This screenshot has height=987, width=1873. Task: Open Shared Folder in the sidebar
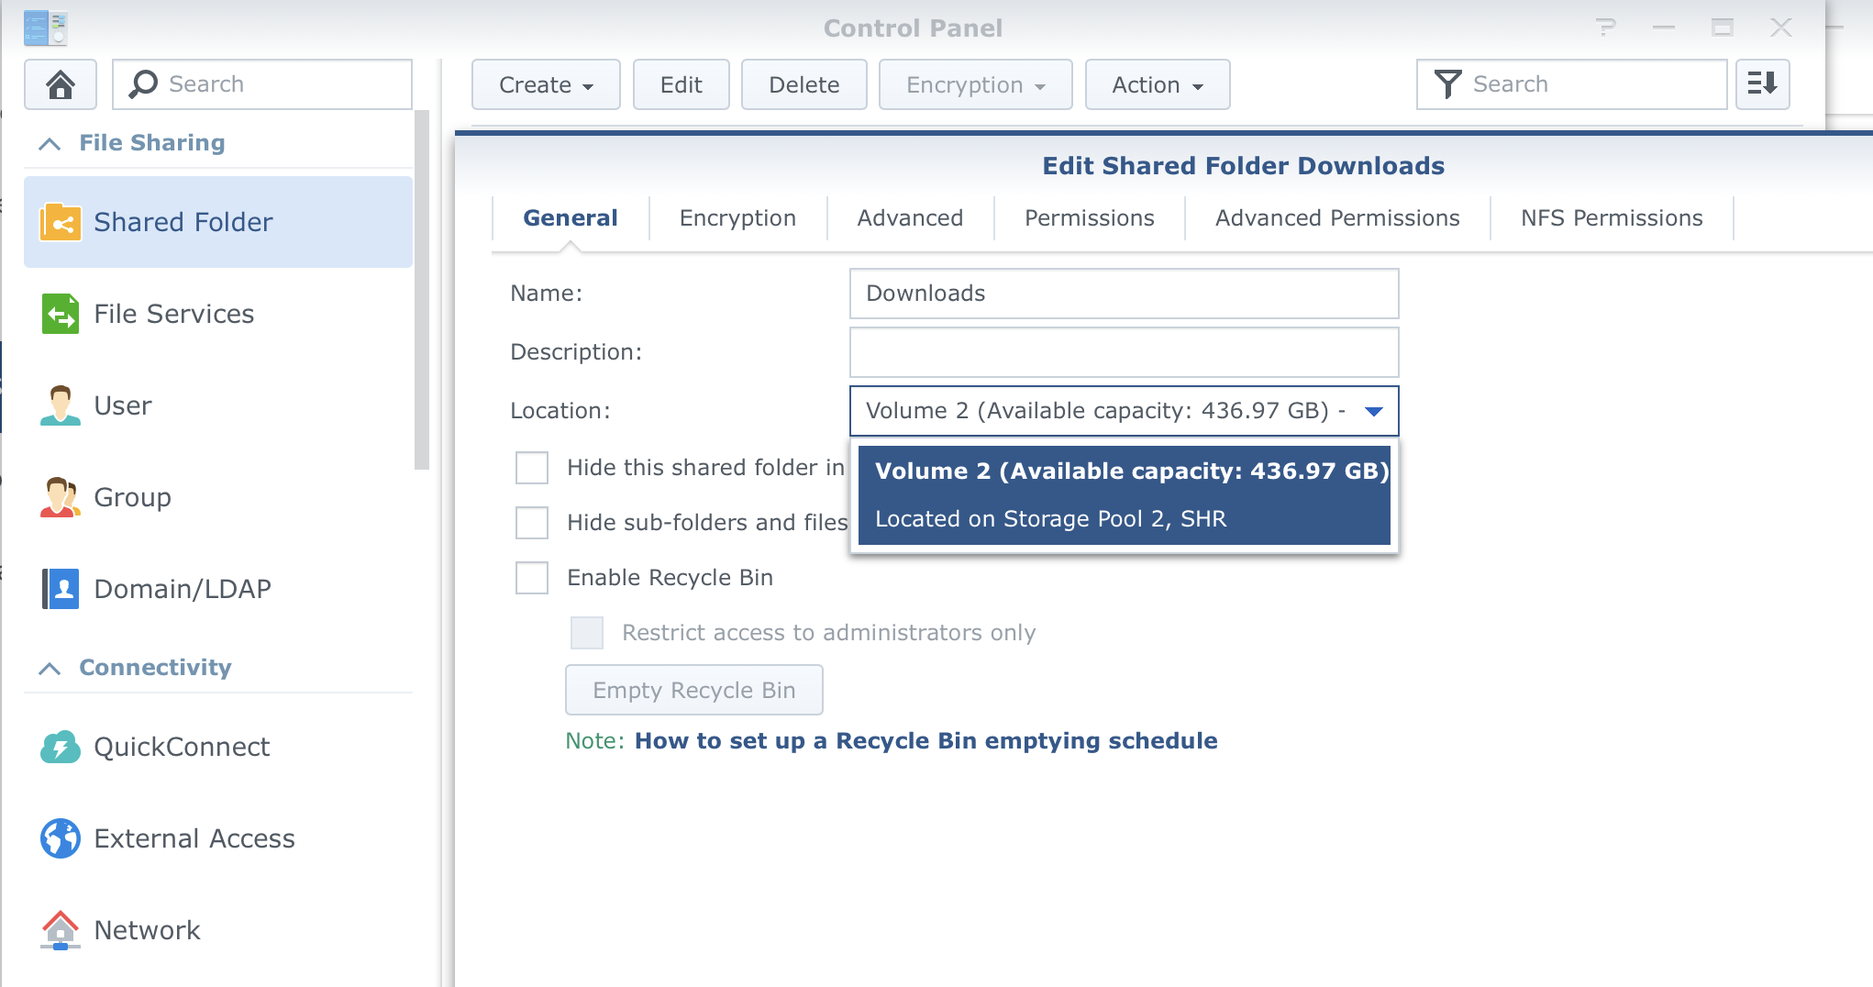click(218, 222)
